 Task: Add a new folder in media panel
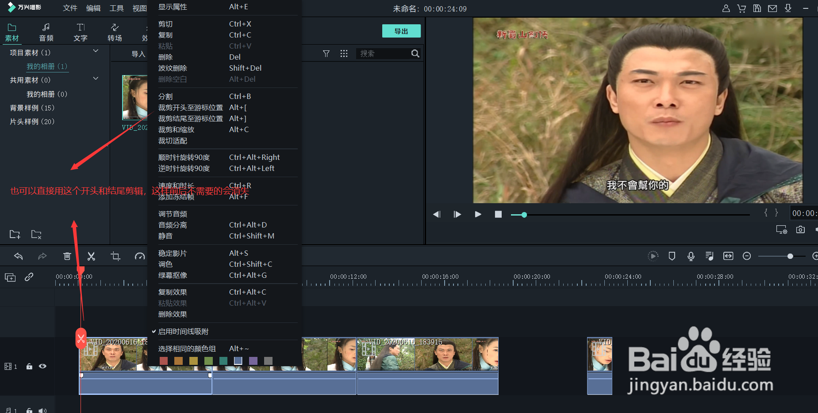[15, 234]
